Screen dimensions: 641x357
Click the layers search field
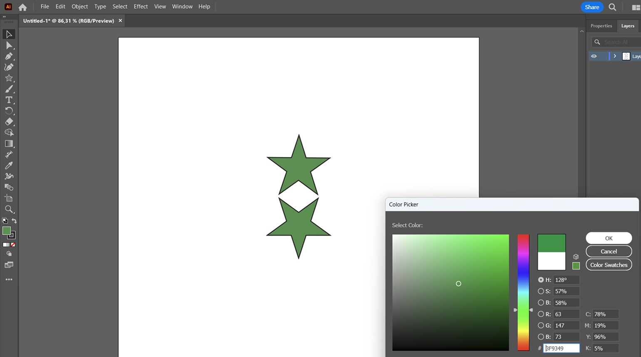pyautogui.click(x=617, y=42)
